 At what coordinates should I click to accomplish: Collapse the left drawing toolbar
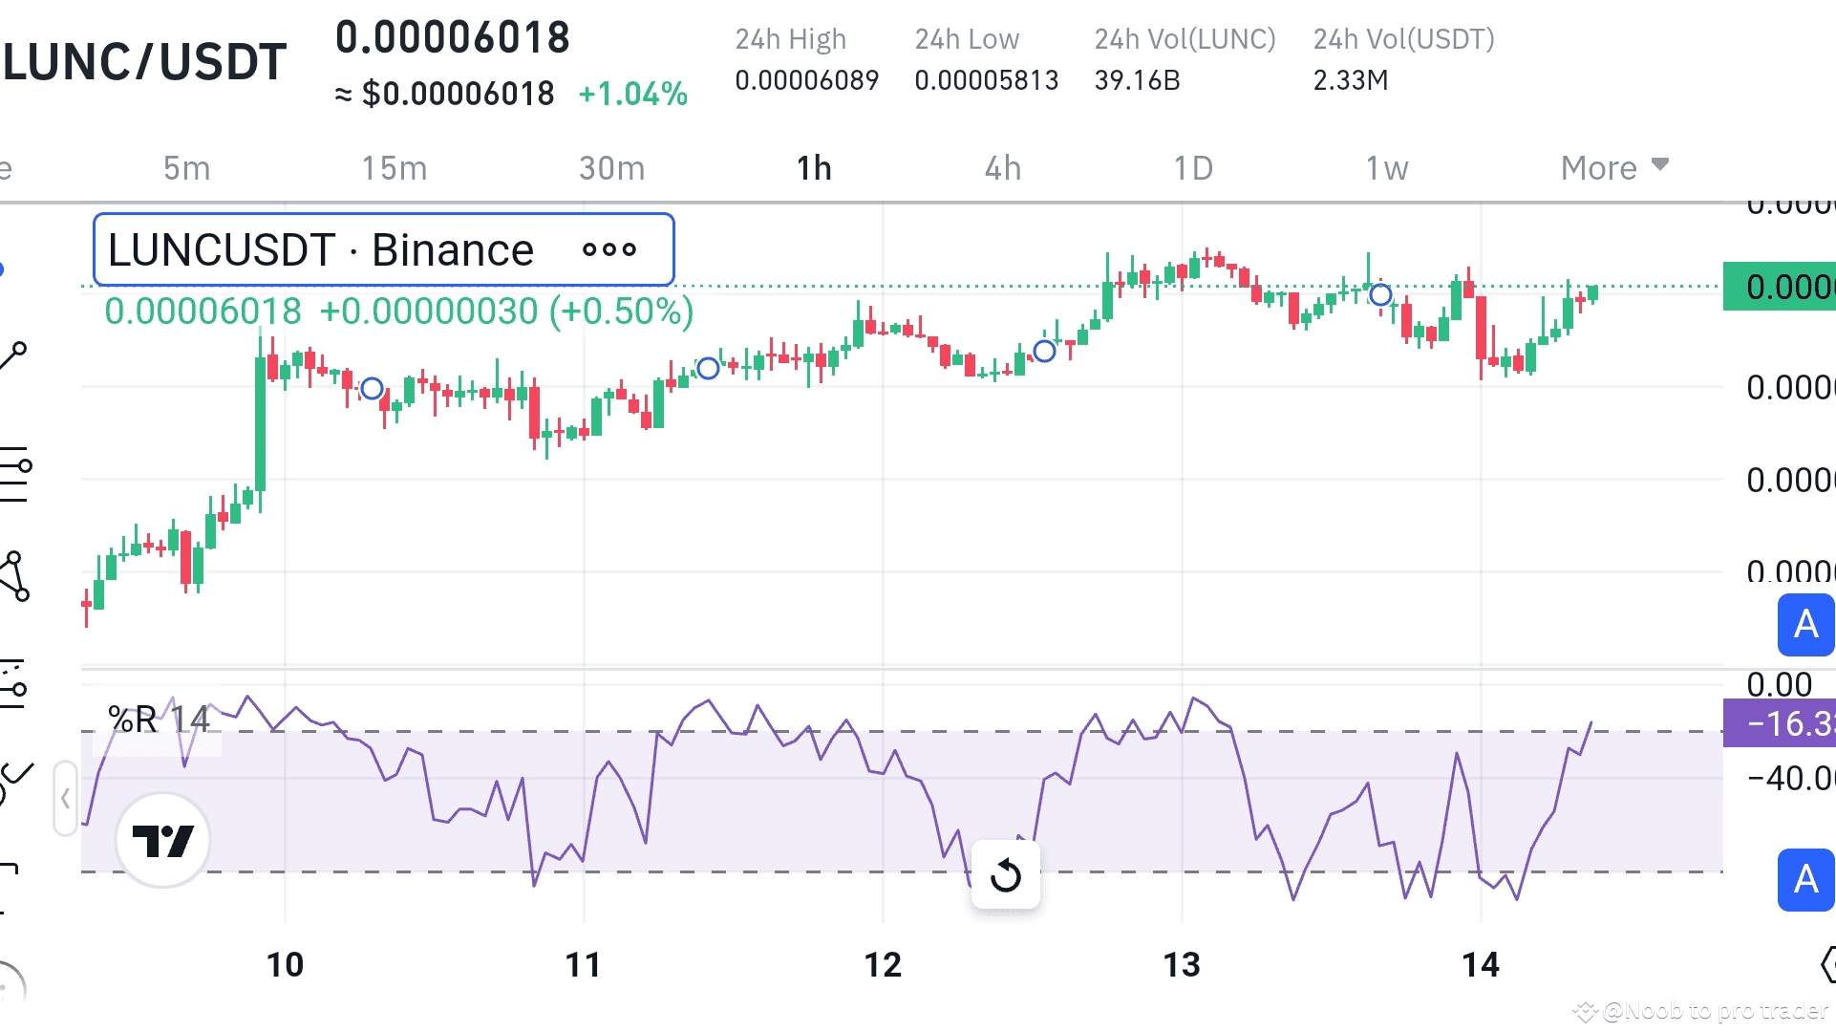(x=65, y=798)
